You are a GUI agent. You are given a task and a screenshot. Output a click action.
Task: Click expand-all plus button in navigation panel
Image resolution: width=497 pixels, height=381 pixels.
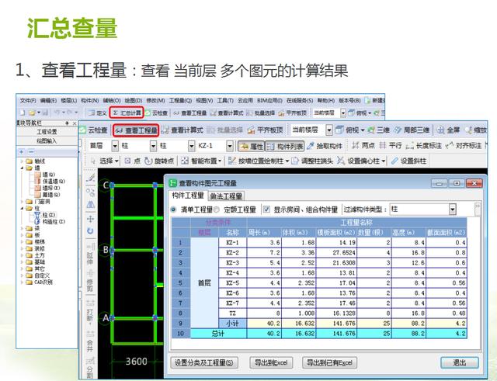[21, 152]
